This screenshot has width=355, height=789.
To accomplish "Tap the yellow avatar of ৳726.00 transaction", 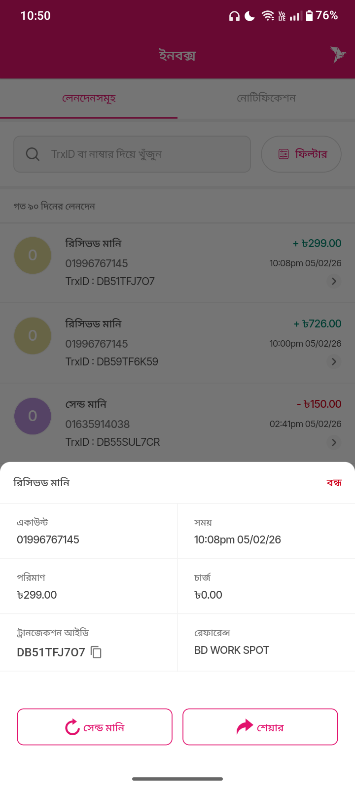I will (x=33, y=336).
